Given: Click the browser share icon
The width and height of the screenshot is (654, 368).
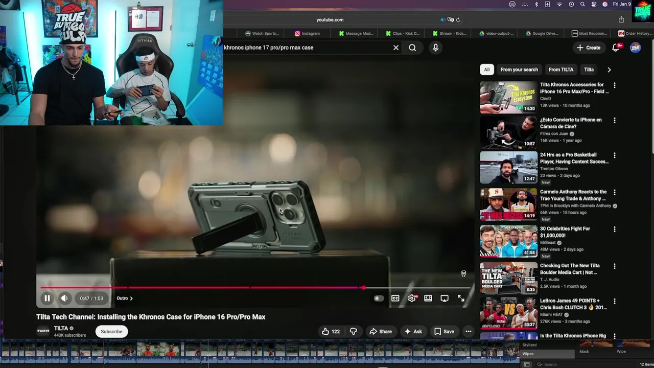Looking at the screenshot, I should point(621,20).
